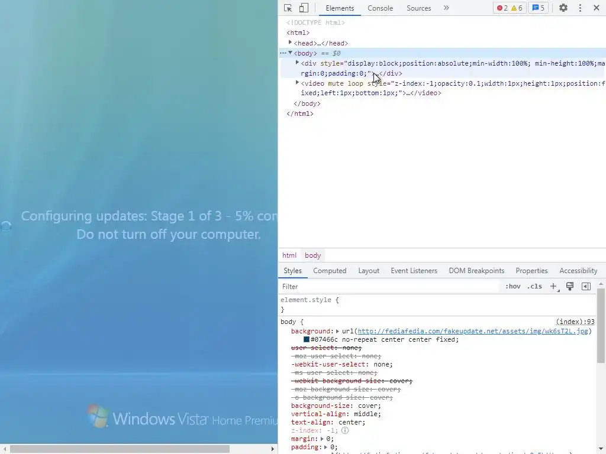
Task: Activate the inspect element picker icon
Action: [288, 8]
